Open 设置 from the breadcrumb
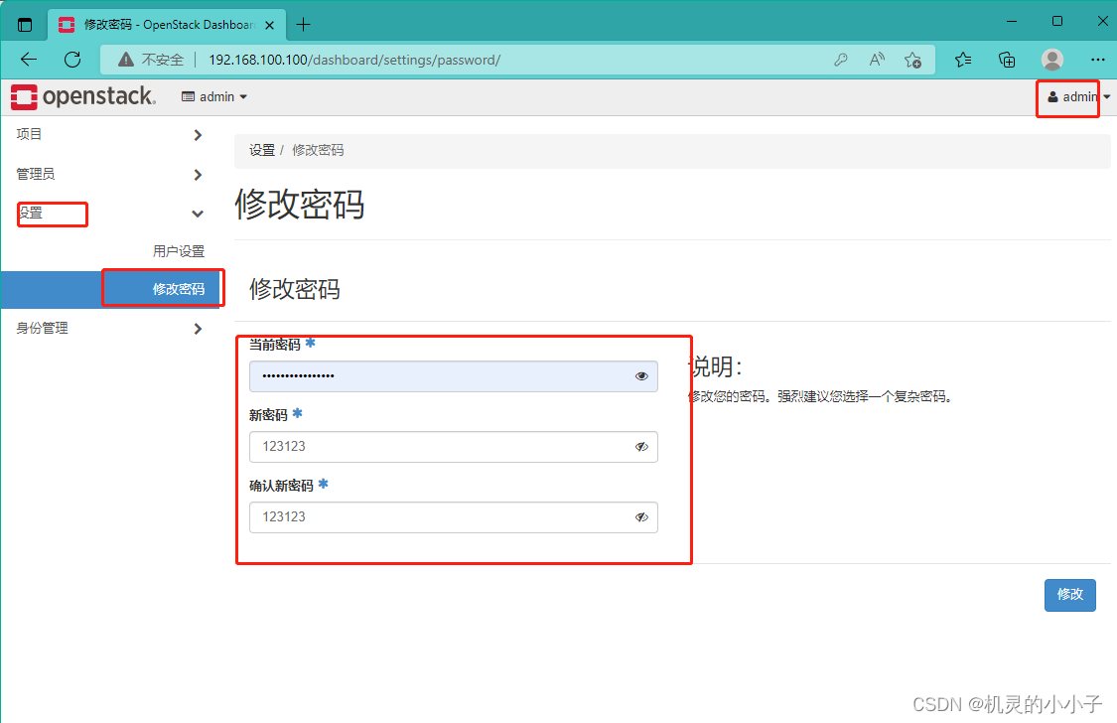The image size is (1117, 723). click(261, 150)
